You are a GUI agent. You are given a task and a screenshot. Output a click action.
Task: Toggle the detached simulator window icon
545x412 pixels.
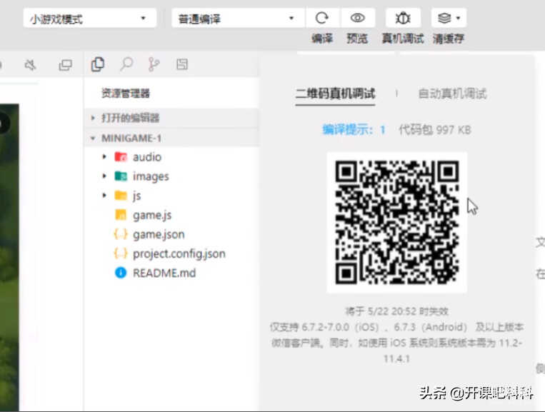65,64
